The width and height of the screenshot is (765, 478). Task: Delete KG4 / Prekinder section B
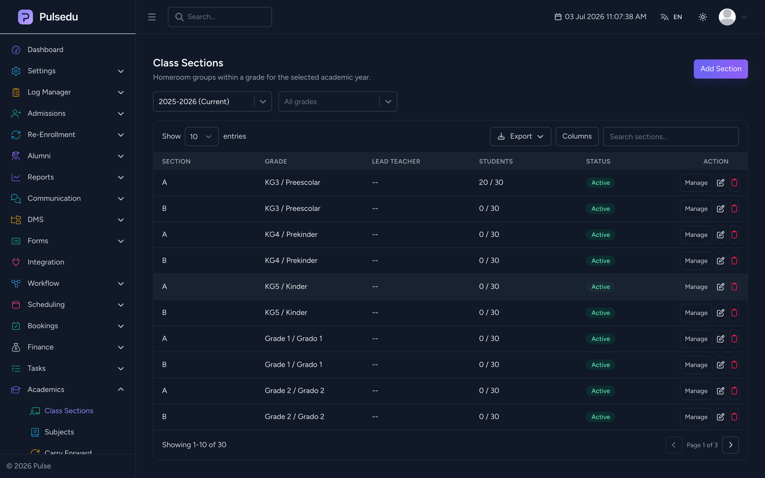click(734, 261)
